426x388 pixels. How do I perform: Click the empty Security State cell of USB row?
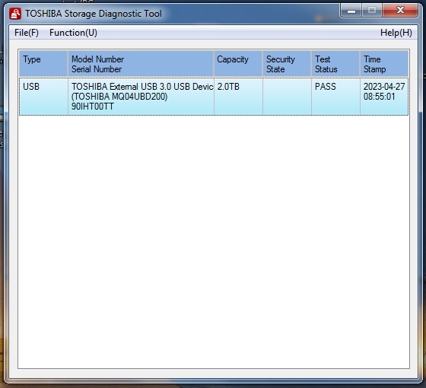point(287,97)
